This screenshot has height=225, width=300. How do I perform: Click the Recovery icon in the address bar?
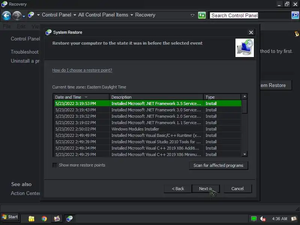pyautogui.click(x=31, y=15)
